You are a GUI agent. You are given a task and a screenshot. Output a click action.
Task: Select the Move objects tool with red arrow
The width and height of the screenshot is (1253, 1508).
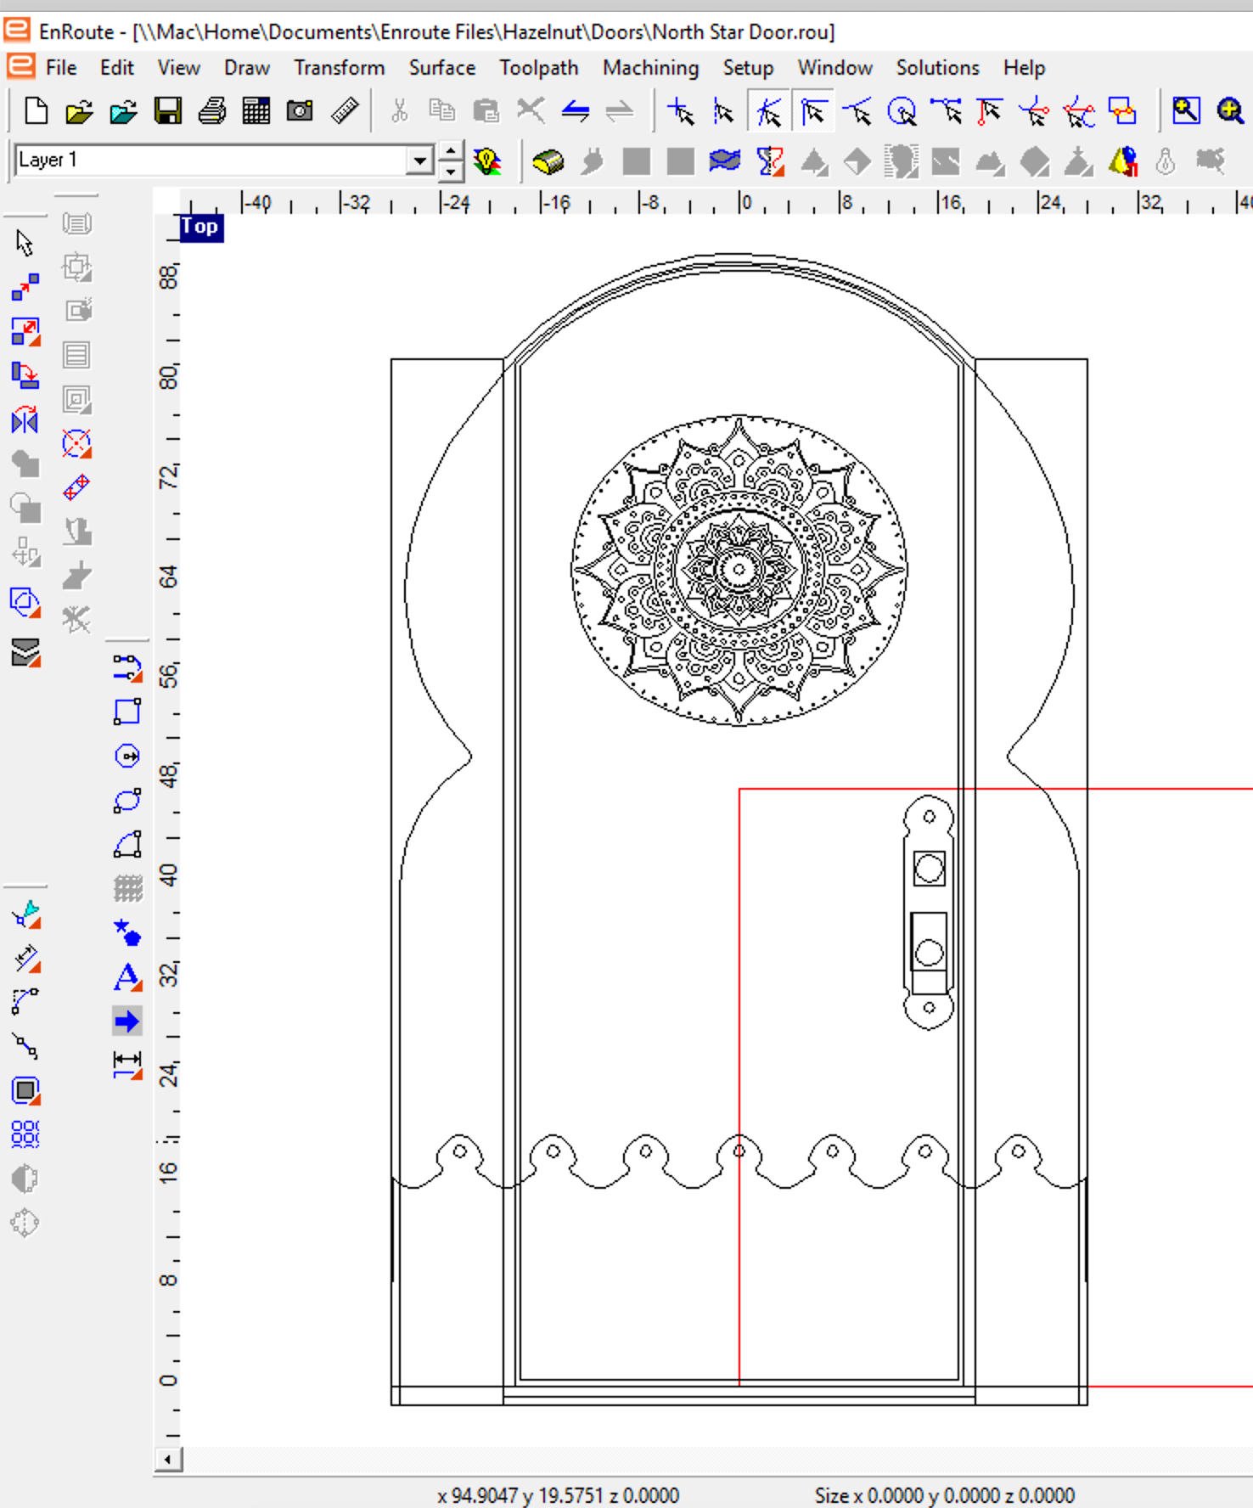tap(25, 288)
